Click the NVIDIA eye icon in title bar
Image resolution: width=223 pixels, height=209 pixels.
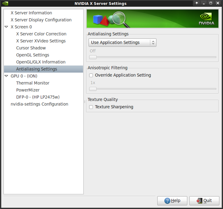point(5,3)
